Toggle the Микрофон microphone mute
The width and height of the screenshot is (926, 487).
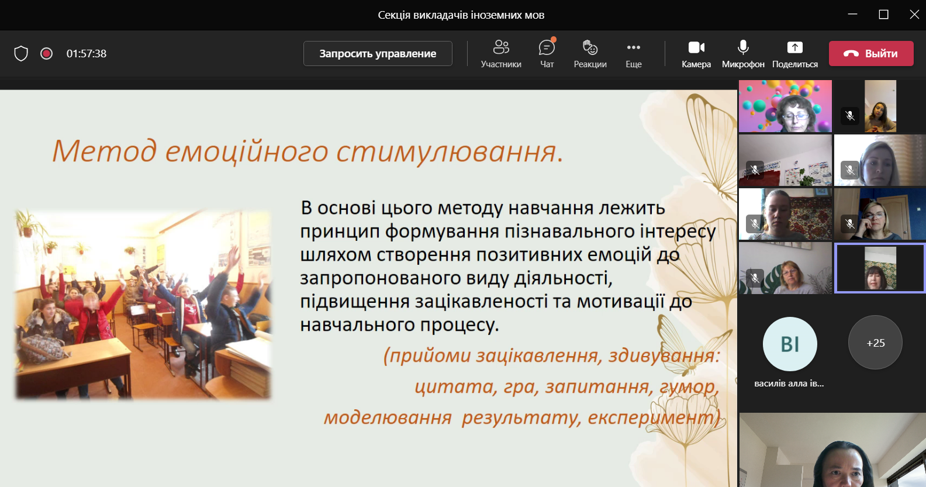tap(742, 53)
